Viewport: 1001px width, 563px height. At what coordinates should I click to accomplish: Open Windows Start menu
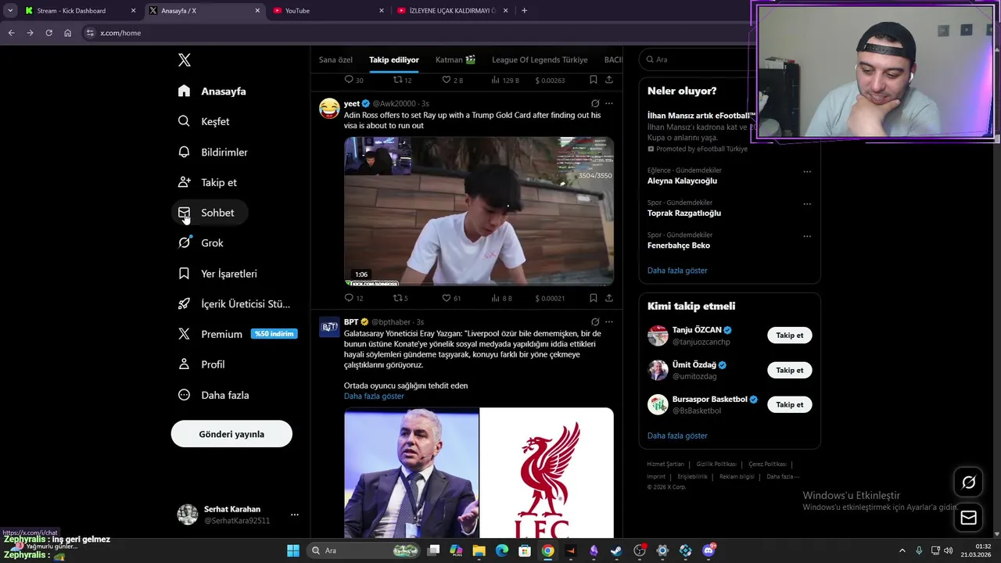pyautogui.click(x=292, y=550)
